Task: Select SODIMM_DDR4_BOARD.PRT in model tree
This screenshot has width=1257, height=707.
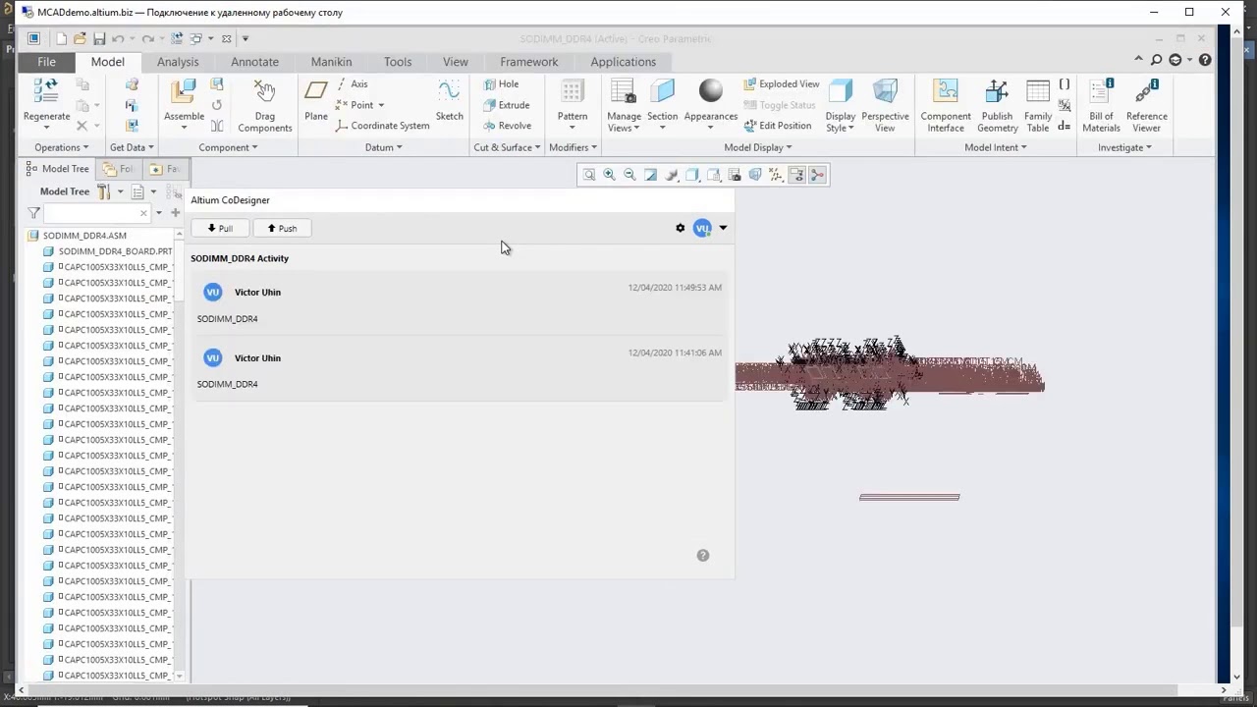Action: [x=115, y=251]
